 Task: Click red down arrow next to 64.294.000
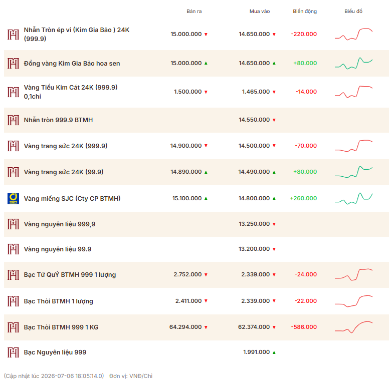tap(206, 327)
